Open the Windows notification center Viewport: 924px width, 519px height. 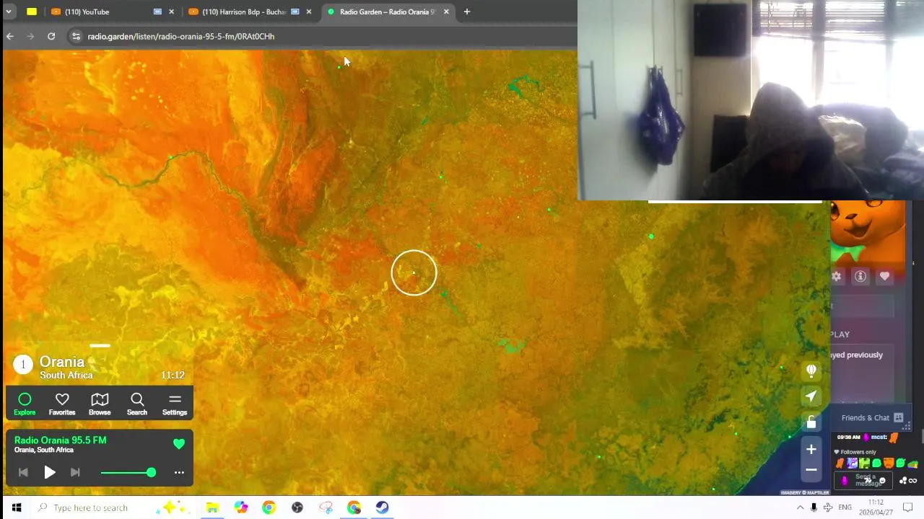[908, 507]
